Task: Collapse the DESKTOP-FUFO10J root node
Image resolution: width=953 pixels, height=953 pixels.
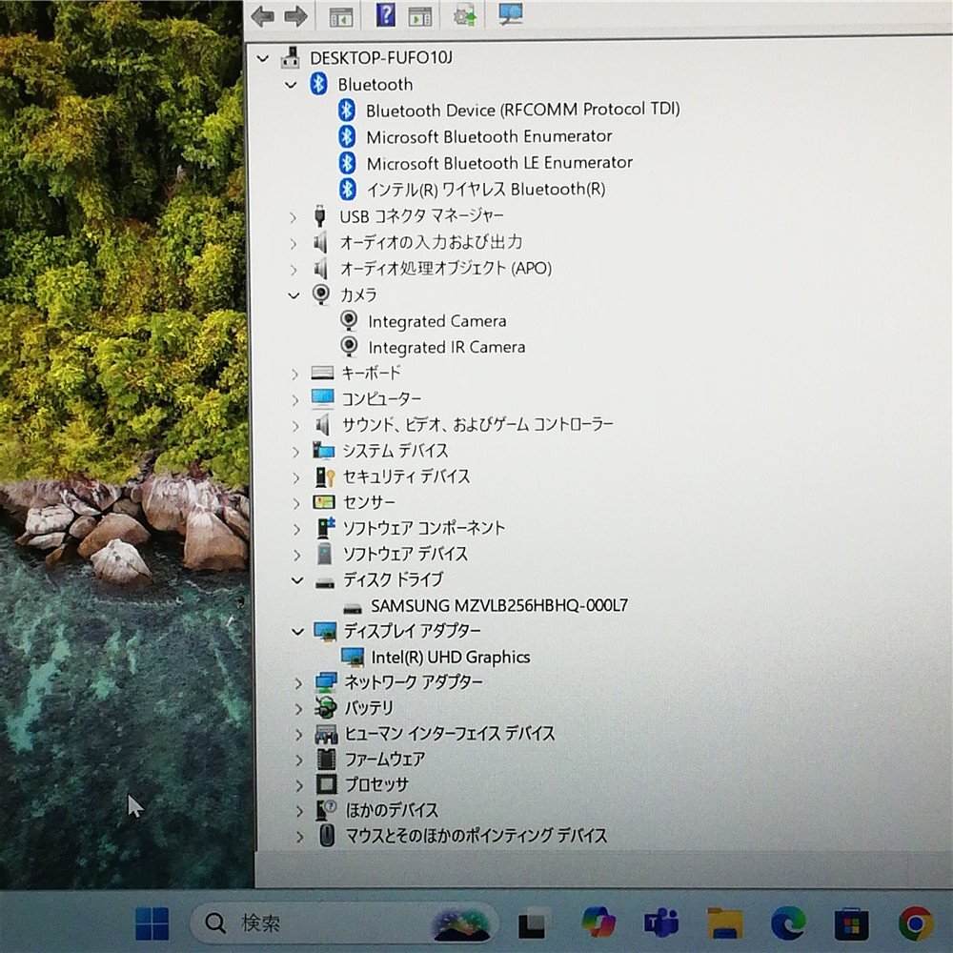Action: [x=263, y=58]
